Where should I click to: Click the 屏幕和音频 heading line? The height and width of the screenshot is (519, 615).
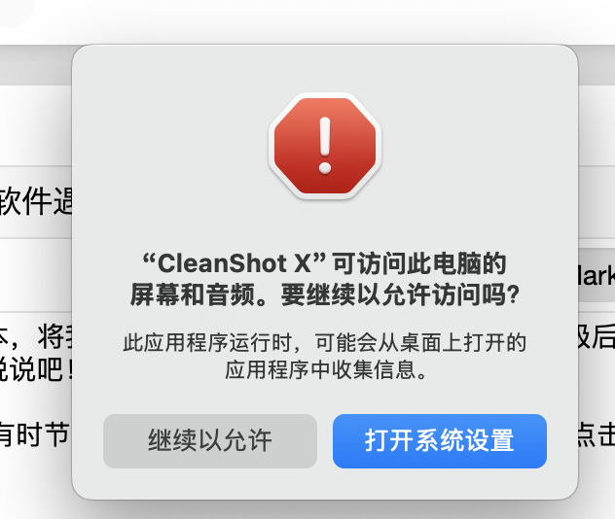point(324,294)
